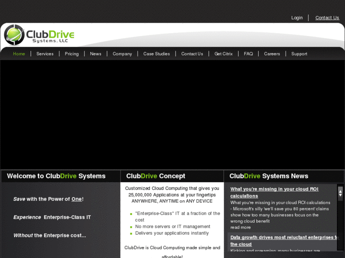Image resolution: width=345 pixels, height=258 pixels.
Task: Open the Services menu item
Action: tap(45, 54)
